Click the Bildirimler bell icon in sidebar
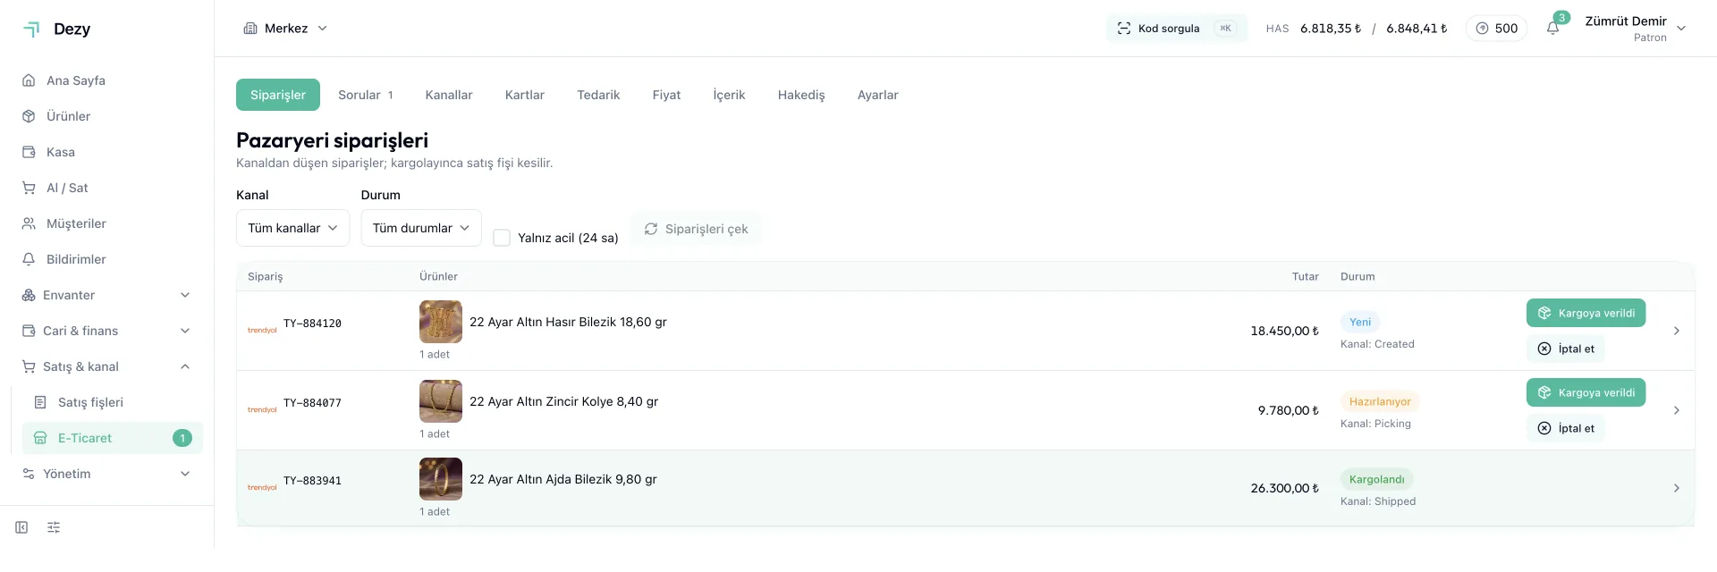The width and height of the screenshot is (1717, 572). [29, 259]
